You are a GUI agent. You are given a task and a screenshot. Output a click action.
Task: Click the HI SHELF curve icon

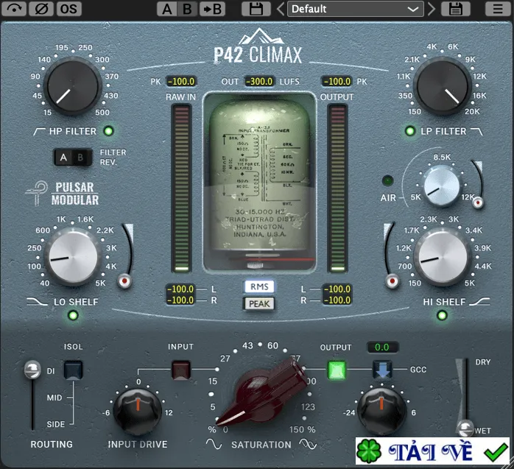479,302
